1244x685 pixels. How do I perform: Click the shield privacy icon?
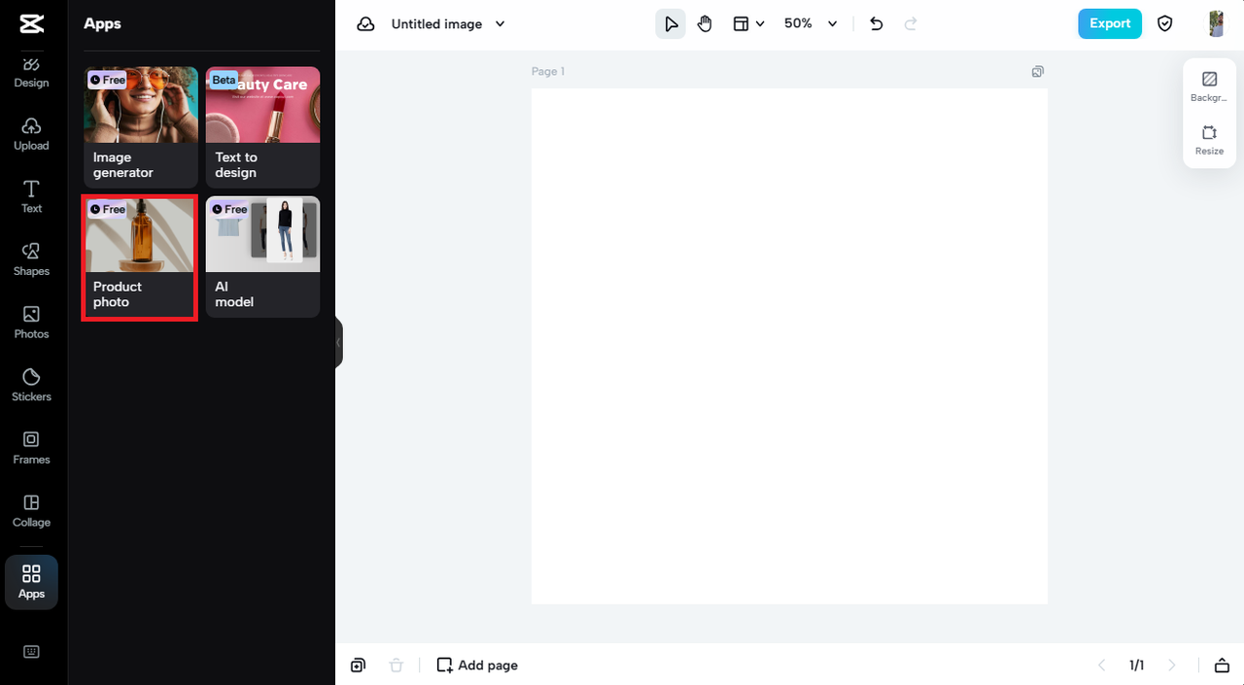point(1165,23)
